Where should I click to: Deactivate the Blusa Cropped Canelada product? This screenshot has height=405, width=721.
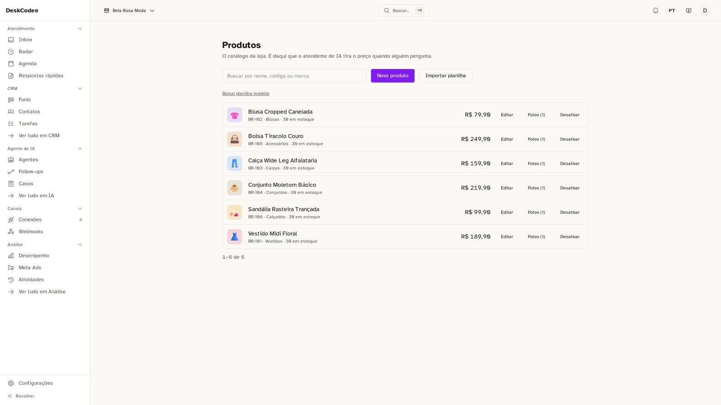[x=570, y=115]
